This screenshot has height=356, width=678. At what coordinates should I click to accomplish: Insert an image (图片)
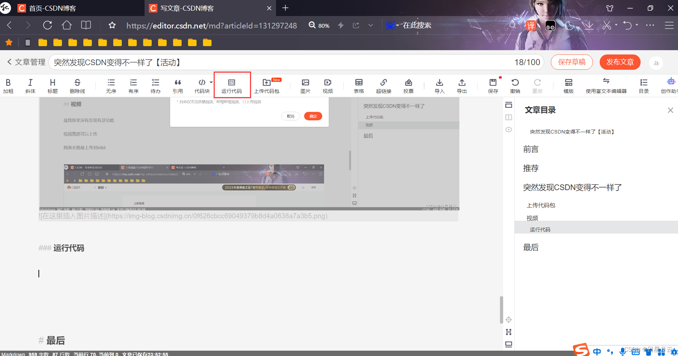[x=306, y=86]
